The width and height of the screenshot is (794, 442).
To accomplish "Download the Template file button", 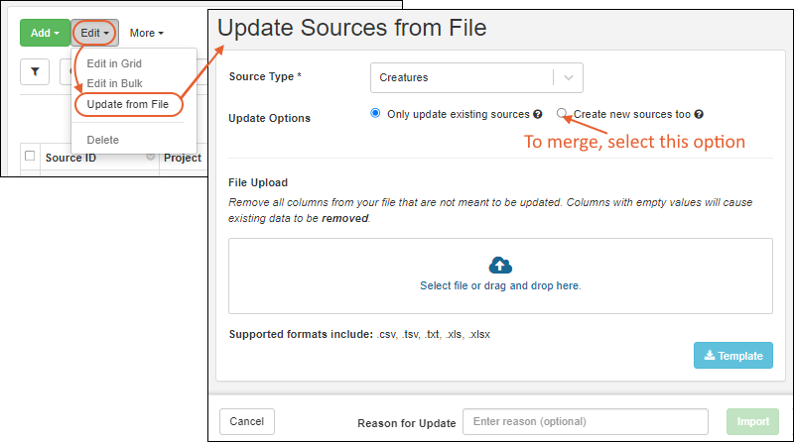I will tap(732, 356).
